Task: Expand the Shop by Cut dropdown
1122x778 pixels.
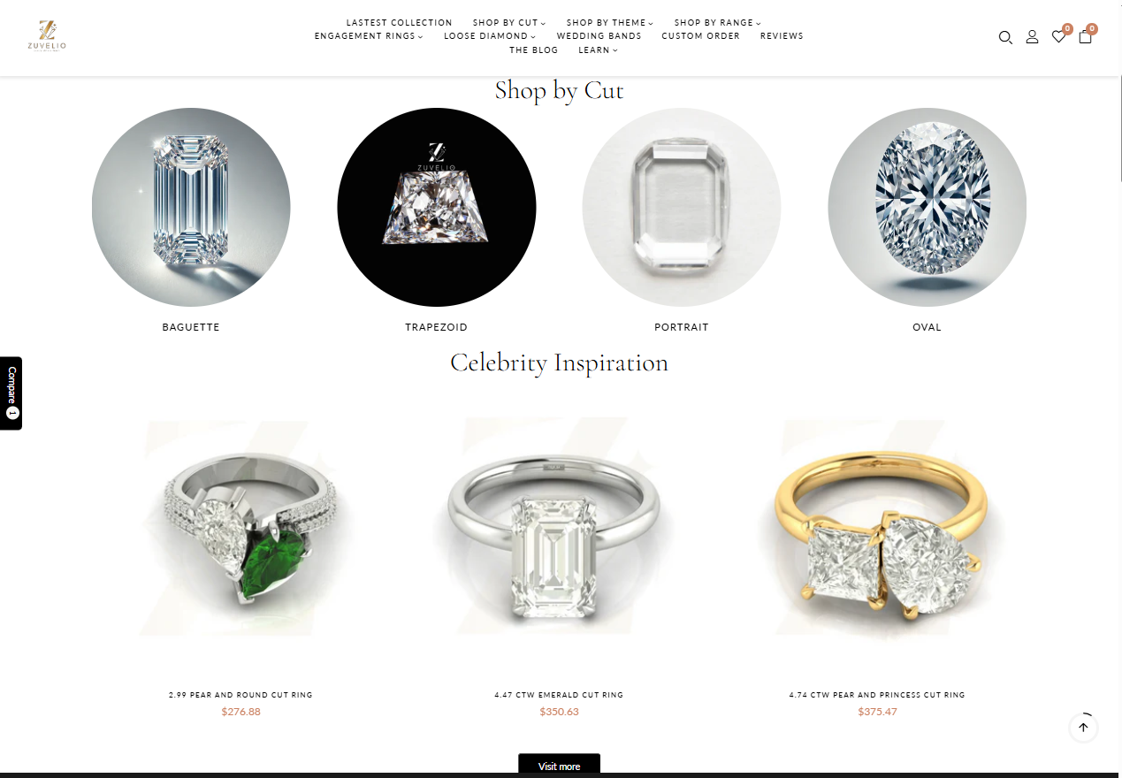Action: coord(509,22)
